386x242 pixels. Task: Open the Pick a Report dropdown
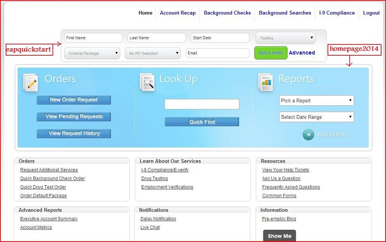(317, 101)
